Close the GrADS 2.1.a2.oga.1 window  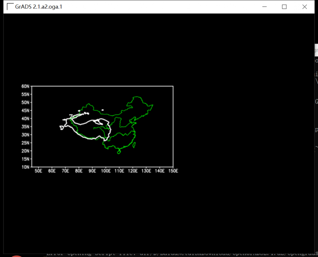(305, 7)
